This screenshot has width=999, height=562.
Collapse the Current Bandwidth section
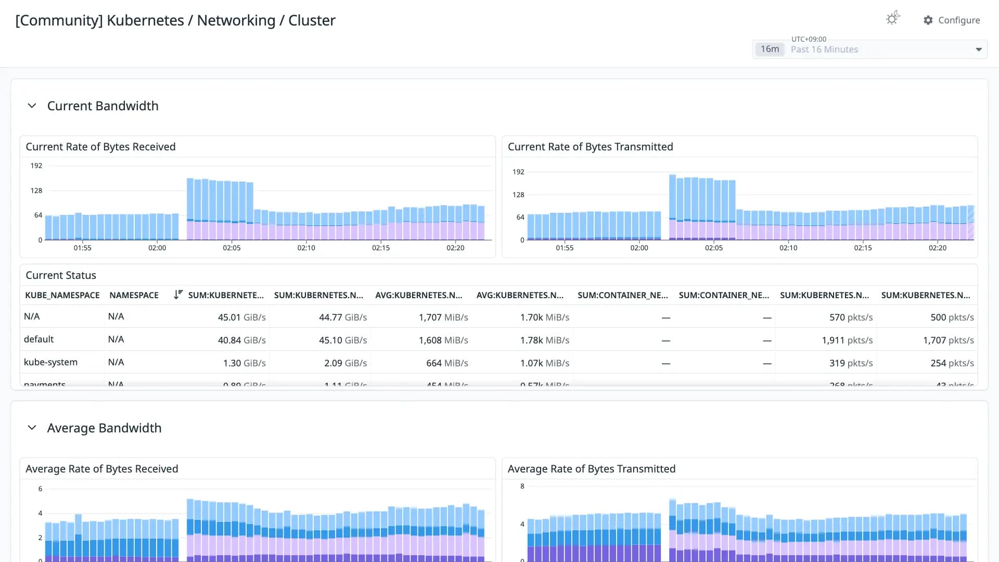coord(32,106)
